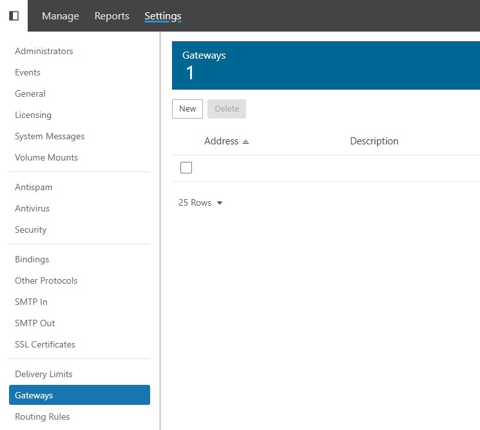Open the Manage menu
Image resolution: width=480 pixels, height=430 pixels.
61,16
